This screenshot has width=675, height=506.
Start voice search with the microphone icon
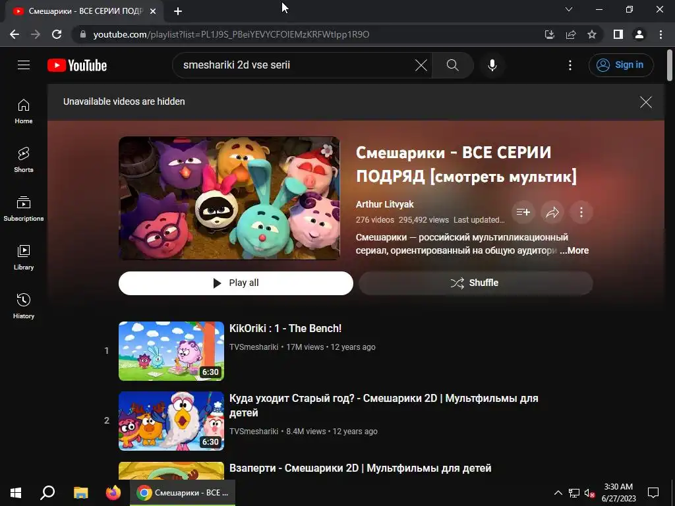pyautogui.click(x=492, y=65)
